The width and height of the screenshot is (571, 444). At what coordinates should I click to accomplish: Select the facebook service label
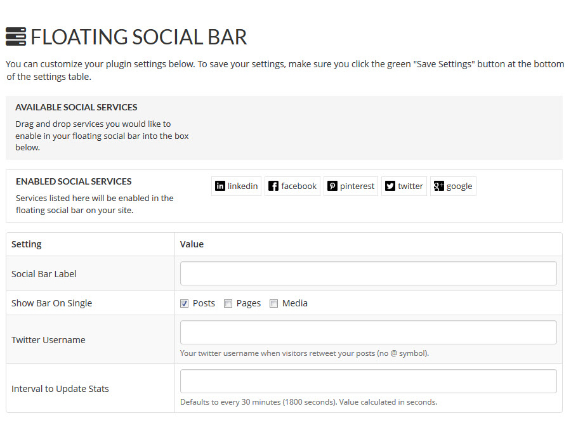pyautogui.click(x=299, y=186)
